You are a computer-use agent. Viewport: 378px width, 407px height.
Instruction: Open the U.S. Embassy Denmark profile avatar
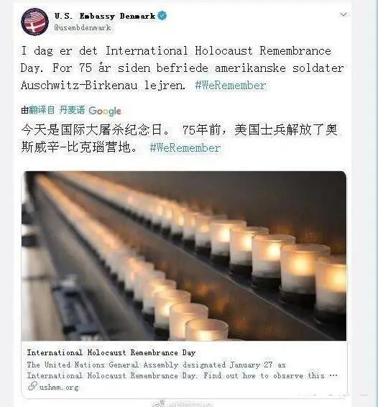click(34, 22)
